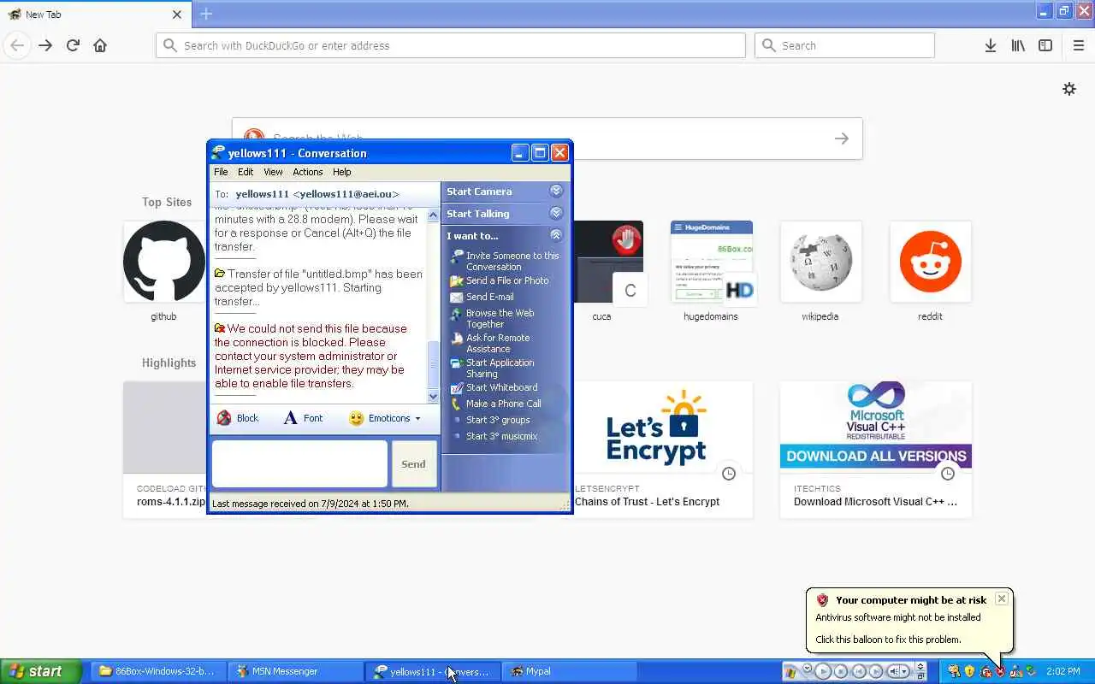Switch to Mypal from the taskbar
The width and height of the screenshot is (1095, 684).
[567, 671]
